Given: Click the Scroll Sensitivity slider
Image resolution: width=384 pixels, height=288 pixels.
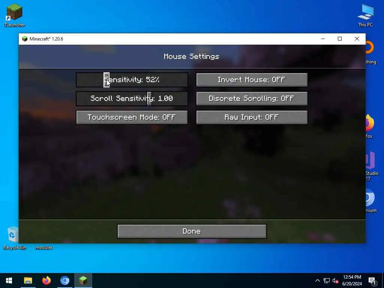Looking at the screenshot, I should (132, 99).
